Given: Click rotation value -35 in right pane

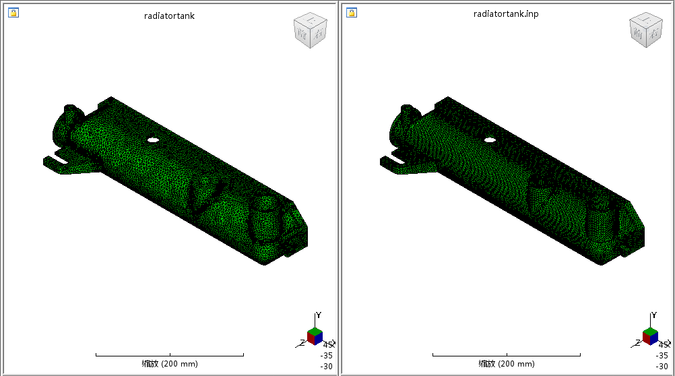Looking at the screenshot, I should tap(662, 356).
